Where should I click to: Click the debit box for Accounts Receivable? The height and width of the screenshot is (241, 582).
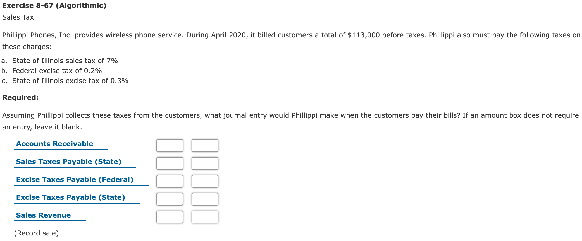coord(170,145)
